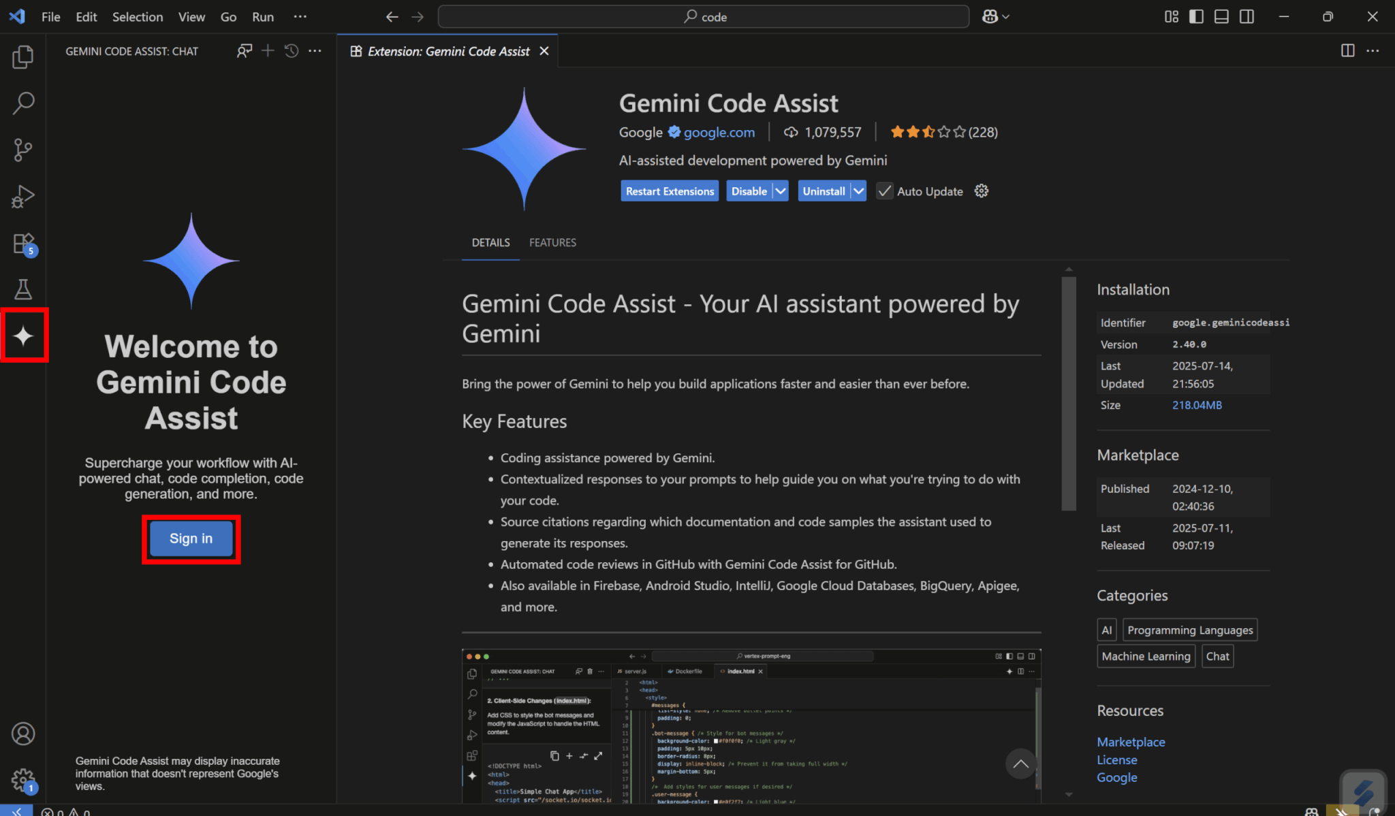
Task: Click the Uninstall button
Action: pos(824,191)
